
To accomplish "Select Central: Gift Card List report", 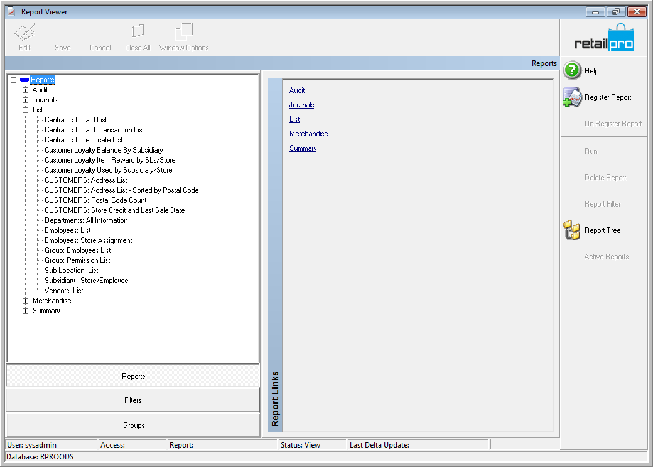I will pos(76,120).
